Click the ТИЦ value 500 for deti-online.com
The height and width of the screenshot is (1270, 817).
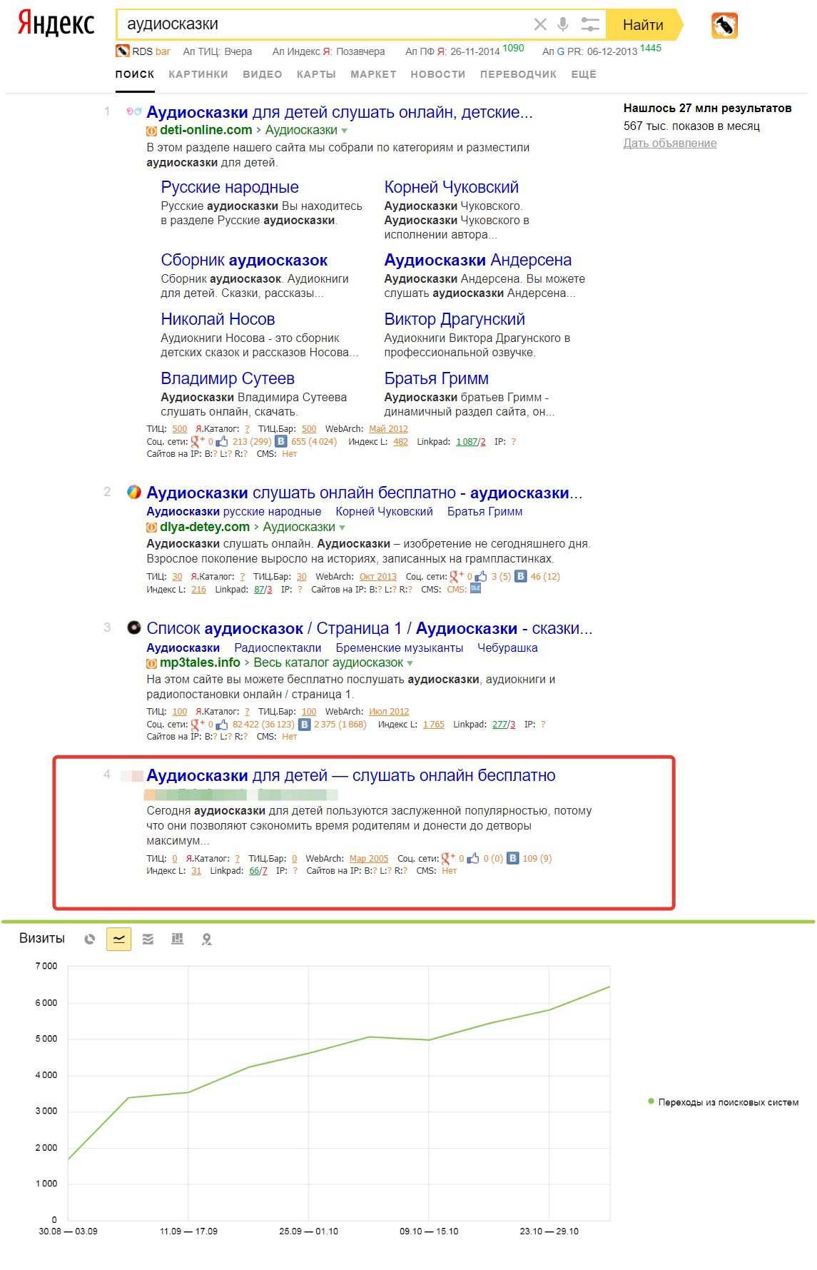(x=179, y=429)
